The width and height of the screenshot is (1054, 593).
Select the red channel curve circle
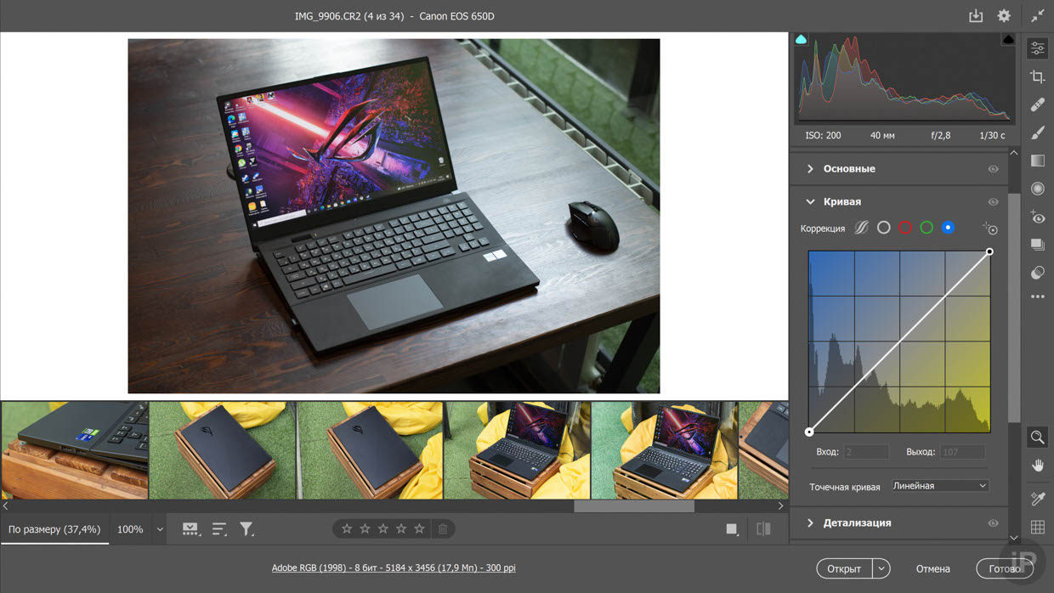point(905,228)
